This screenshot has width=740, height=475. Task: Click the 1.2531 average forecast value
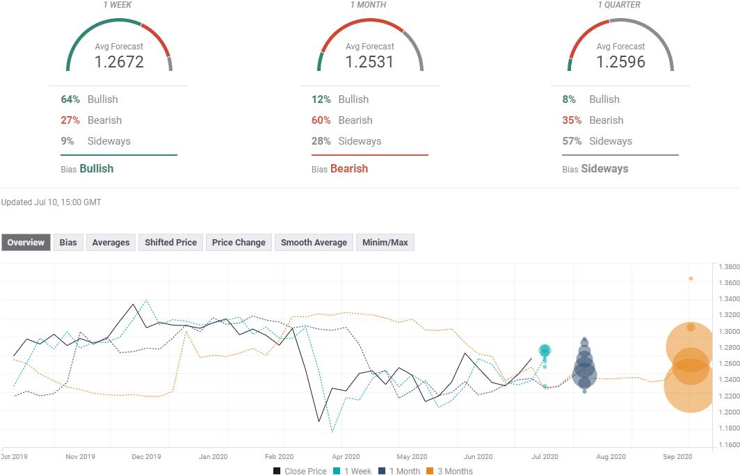[x=369, y=62]
